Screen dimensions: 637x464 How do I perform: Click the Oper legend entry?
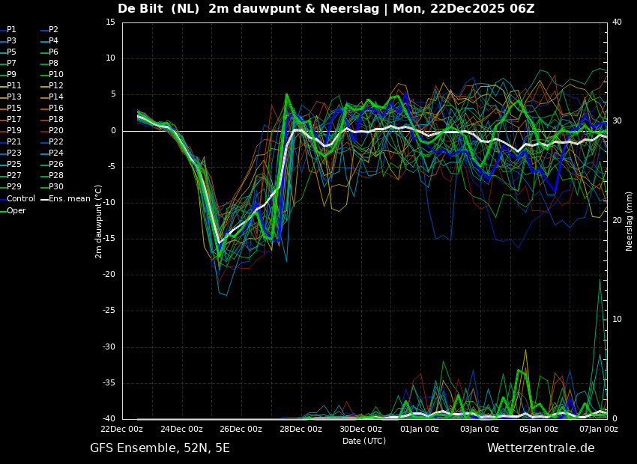(x=16, y=211)
